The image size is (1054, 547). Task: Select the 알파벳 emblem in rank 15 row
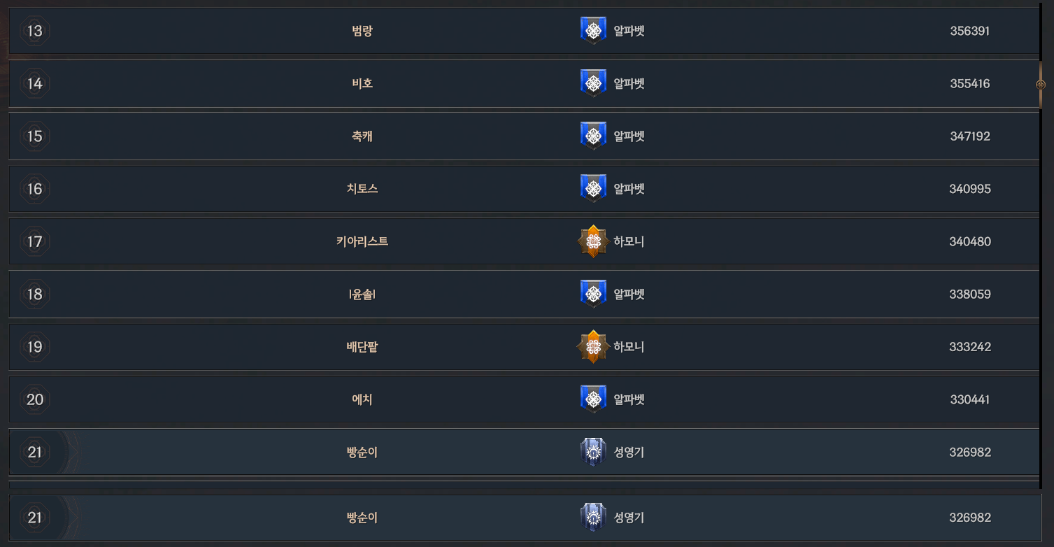point(593,136)
